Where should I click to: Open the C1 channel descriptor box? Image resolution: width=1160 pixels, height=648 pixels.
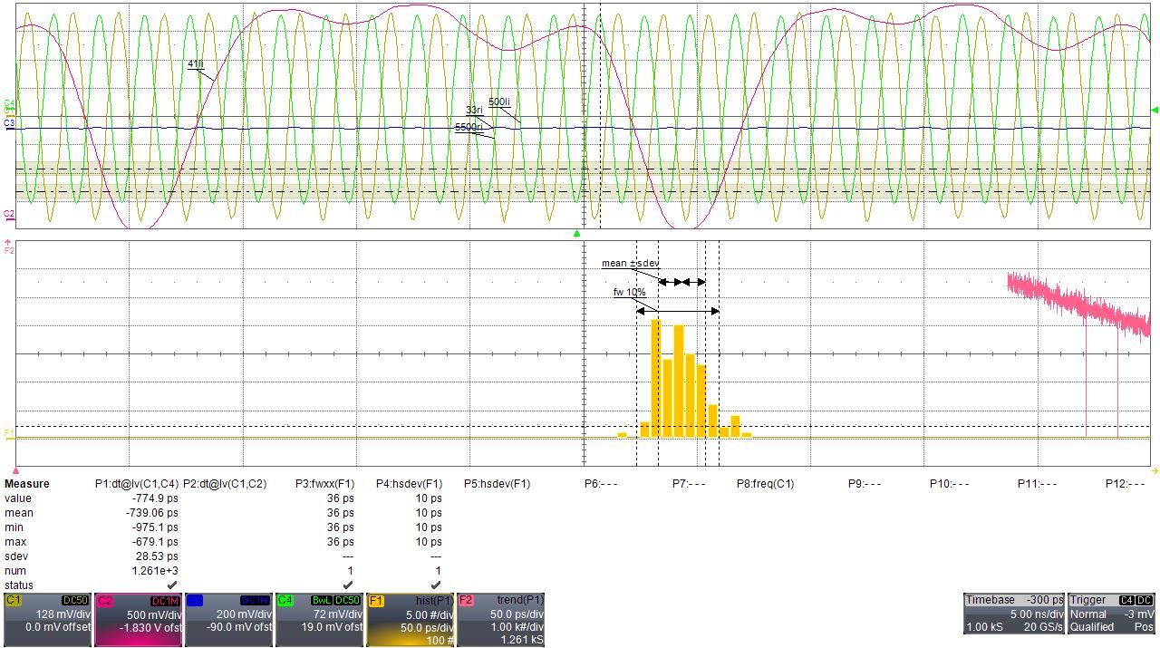click(47, 620)
